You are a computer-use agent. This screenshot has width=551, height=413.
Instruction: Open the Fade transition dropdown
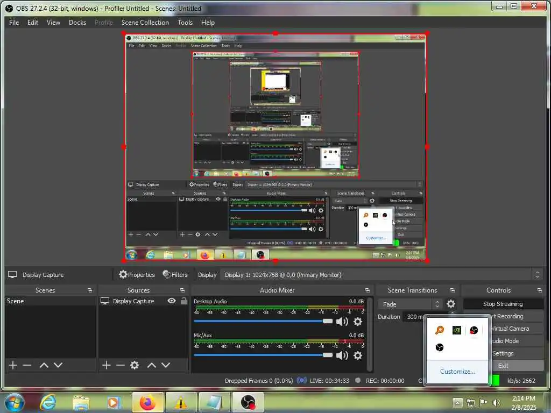point(410,304)
